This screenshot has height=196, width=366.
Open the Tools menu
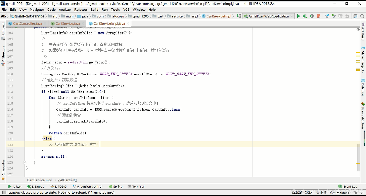pos(115,10)
